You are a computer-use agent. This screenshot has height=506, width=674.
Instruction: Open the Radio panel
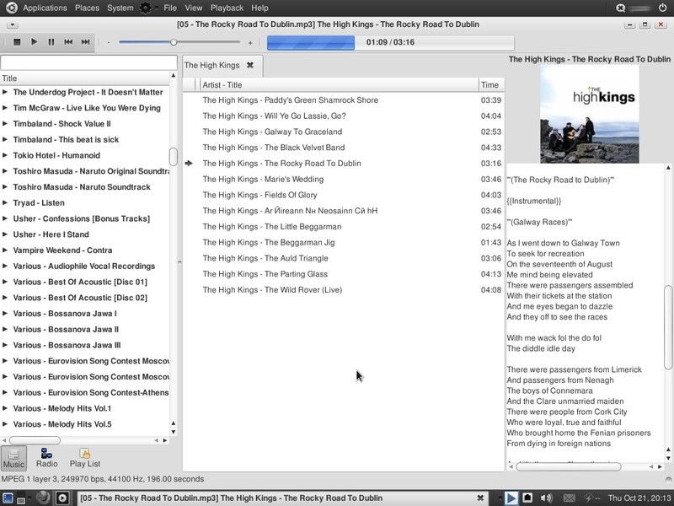(47, 458)
